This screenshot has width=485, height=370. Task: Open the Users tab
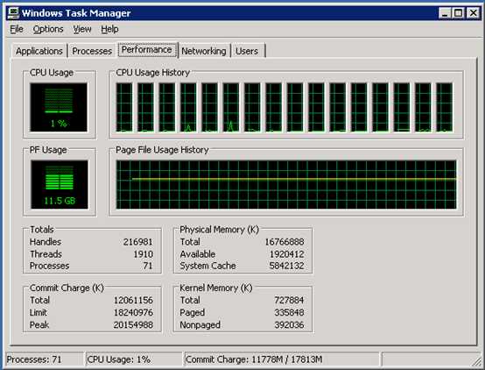point(247,51)
